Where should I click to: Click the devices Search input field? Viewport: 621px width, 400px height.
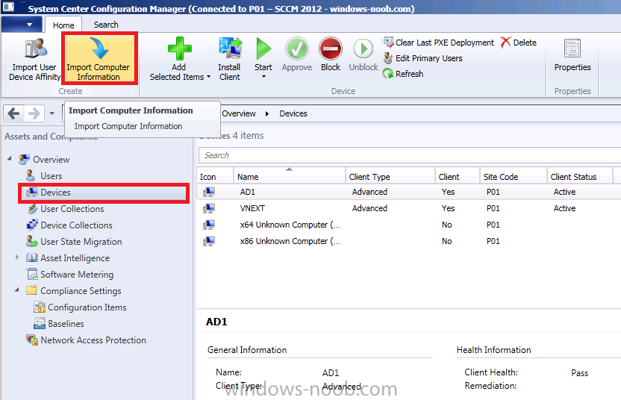click(410, 155)
